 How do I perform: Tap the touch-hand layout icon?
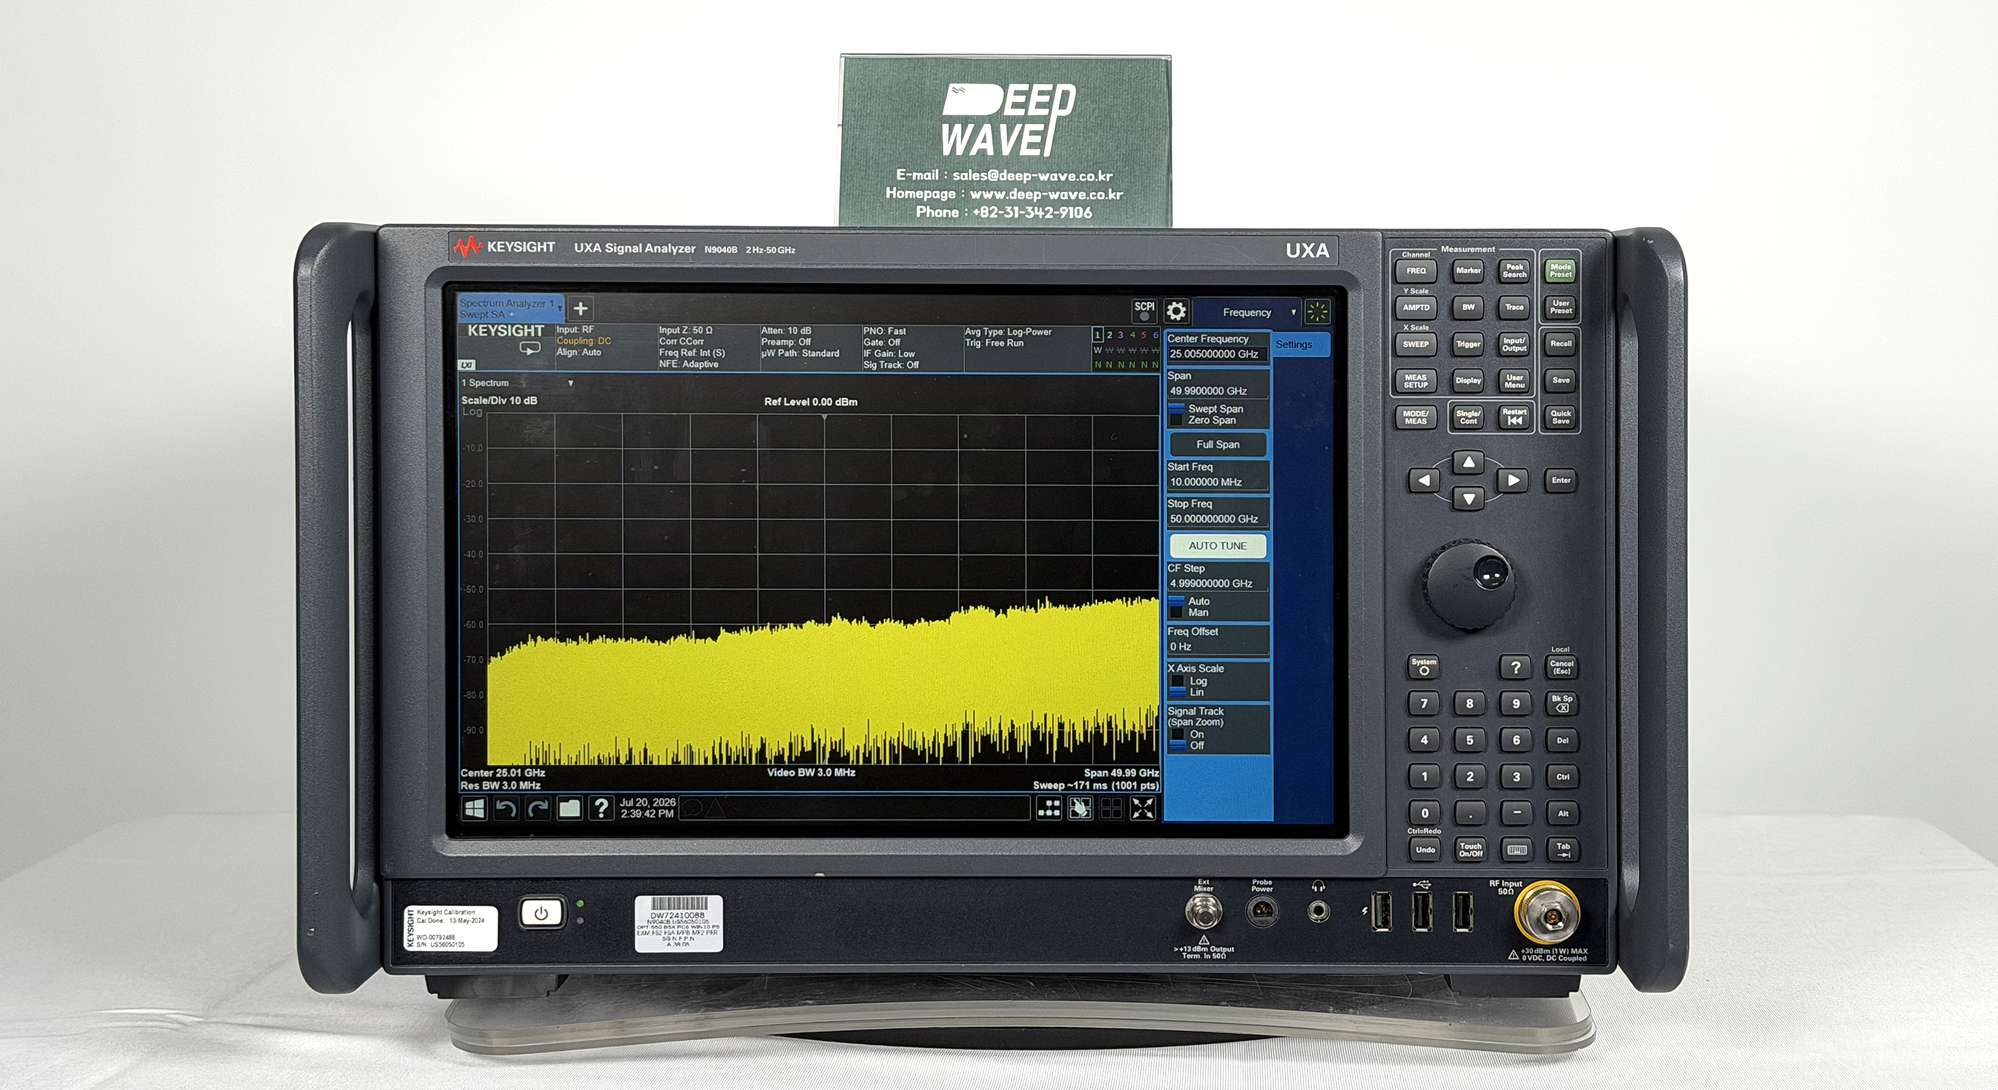1080,808
